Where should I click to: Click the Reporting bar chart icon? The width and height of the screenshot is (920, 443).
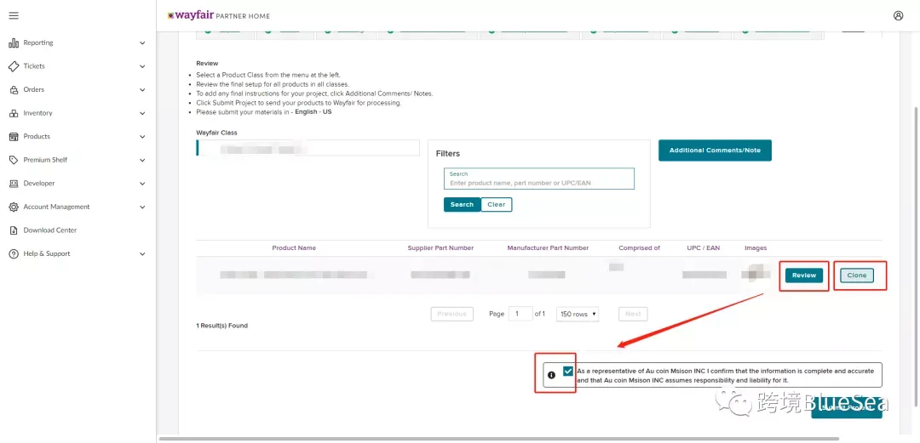point(14,43)
